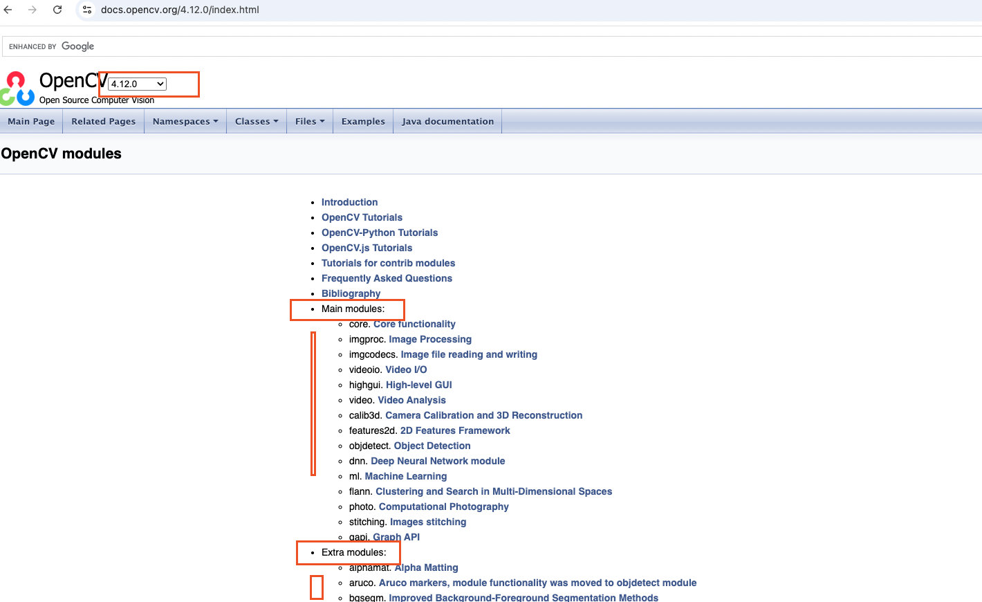This screenshot has height=602, width=982.
Task: Open the Core functionality link
Action: (x=414, y=324)
